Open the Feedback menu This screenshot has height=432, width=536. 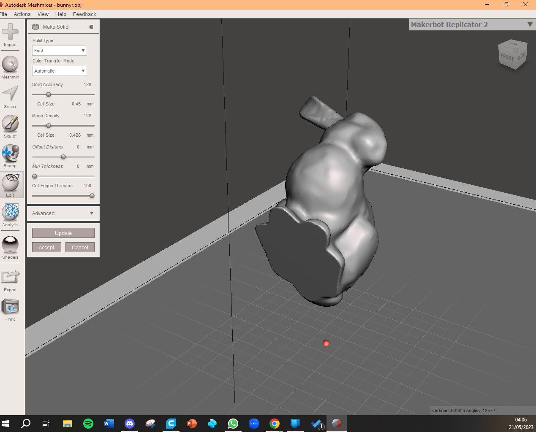coord(84,14)
